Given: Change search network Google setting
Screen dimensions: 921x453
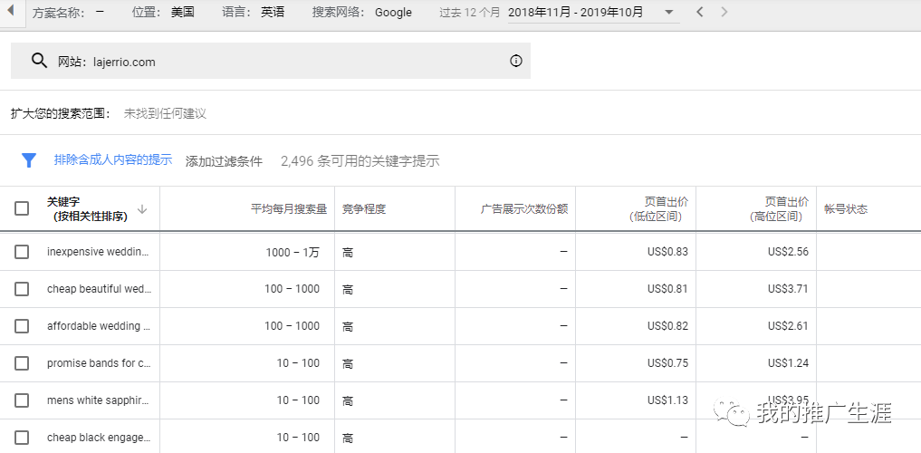Looking at the screenshot, I should (393, 13).
